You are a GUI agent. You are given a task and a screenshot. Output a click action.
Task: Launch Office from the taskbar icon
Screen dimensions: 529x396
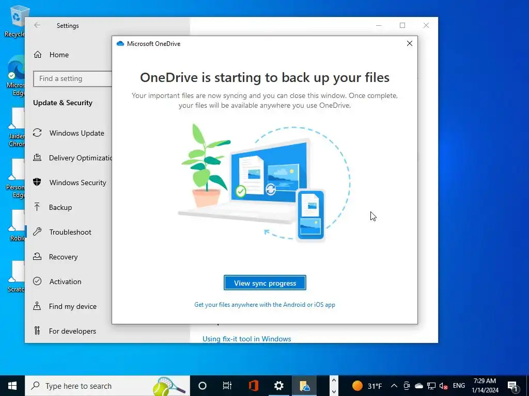coord(253,386)
